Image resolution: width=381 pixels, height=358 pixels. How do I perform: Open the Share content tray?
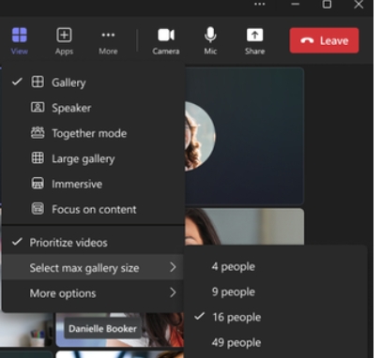254,41
